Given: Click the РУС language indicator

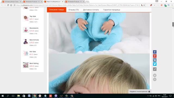Looking at the screenshot, I should (159, 96).
